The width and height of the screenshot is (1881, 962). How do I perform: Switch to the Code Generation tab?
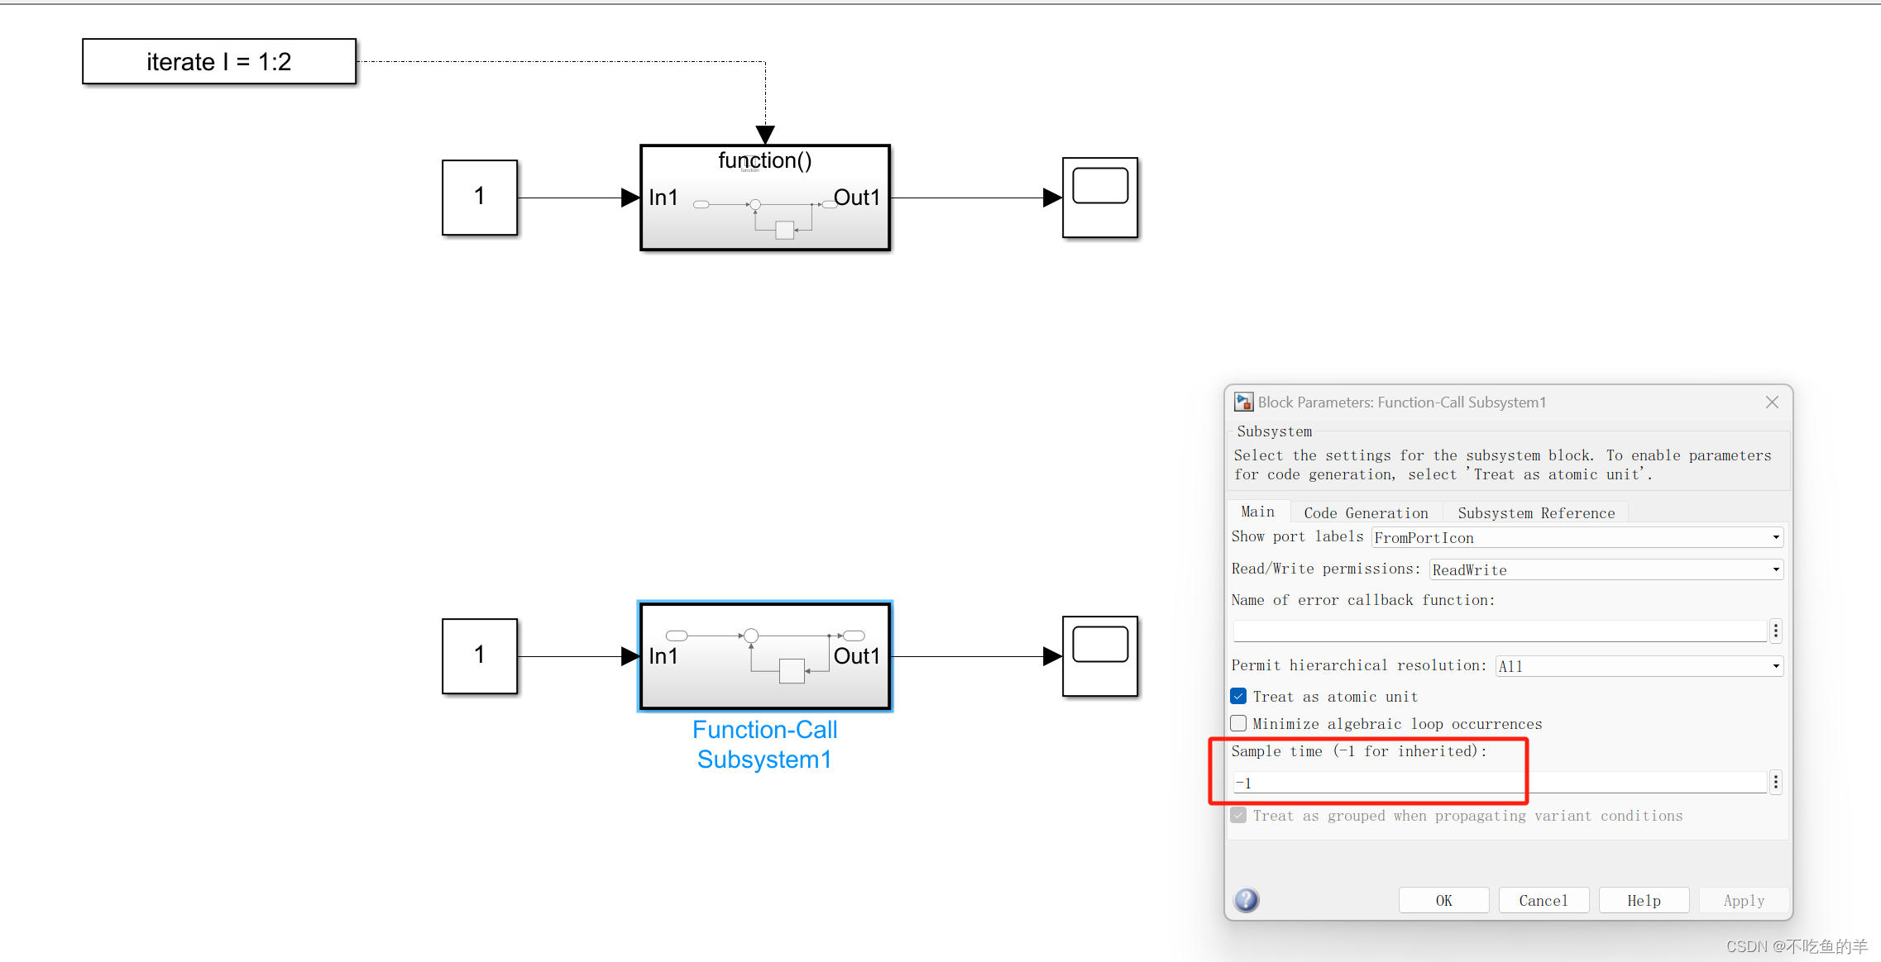tap(1365, 512)
